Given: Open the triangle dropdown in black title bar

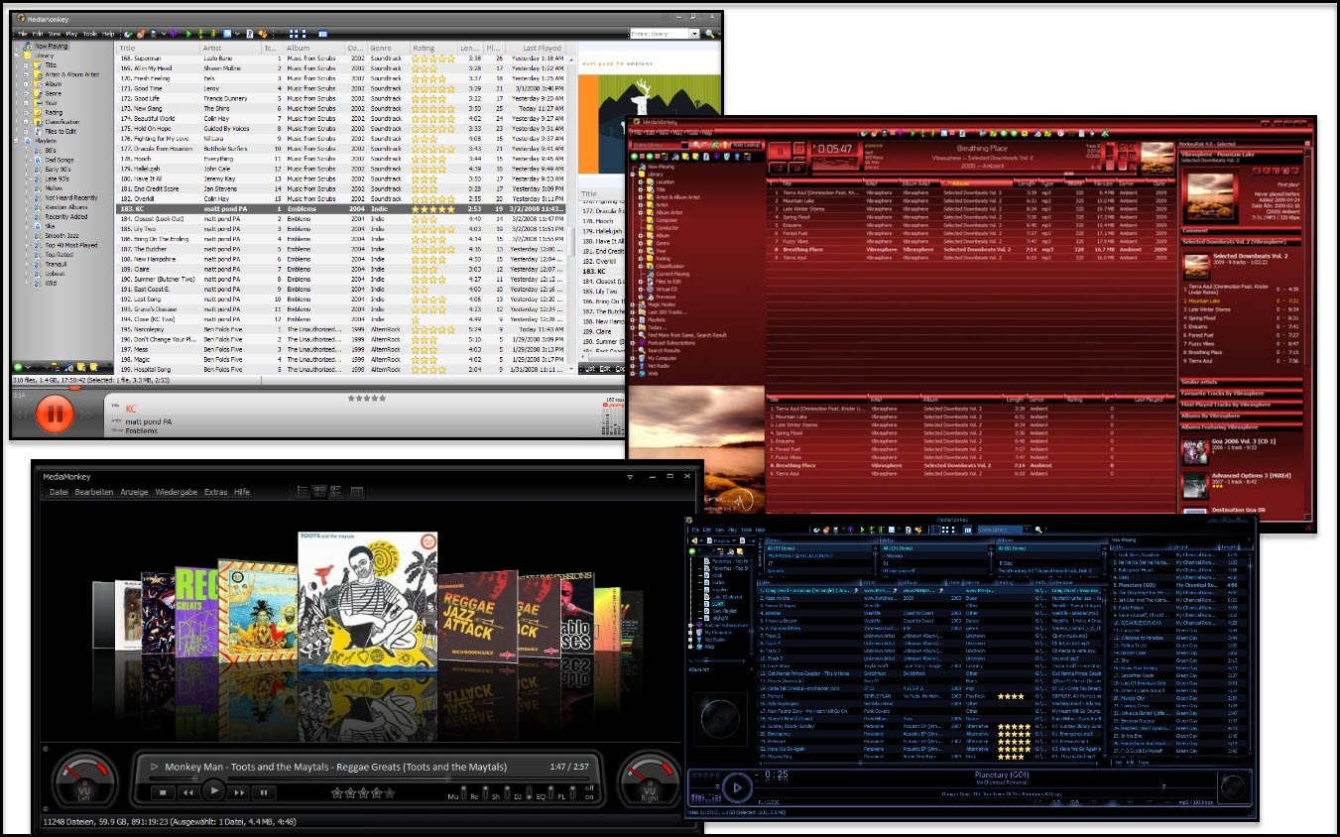Looking at the screenshot, I should 631,476.
